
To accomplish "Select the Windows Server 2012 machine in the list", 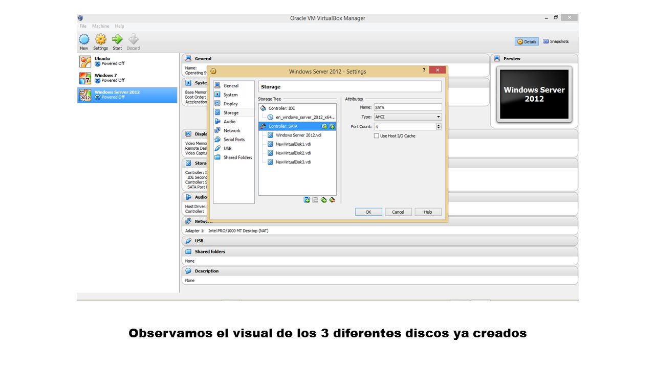I will pos(127,95).
